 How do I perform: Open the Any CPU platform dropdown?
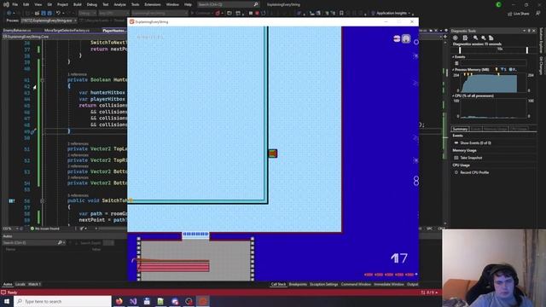(x=113, y=13)
